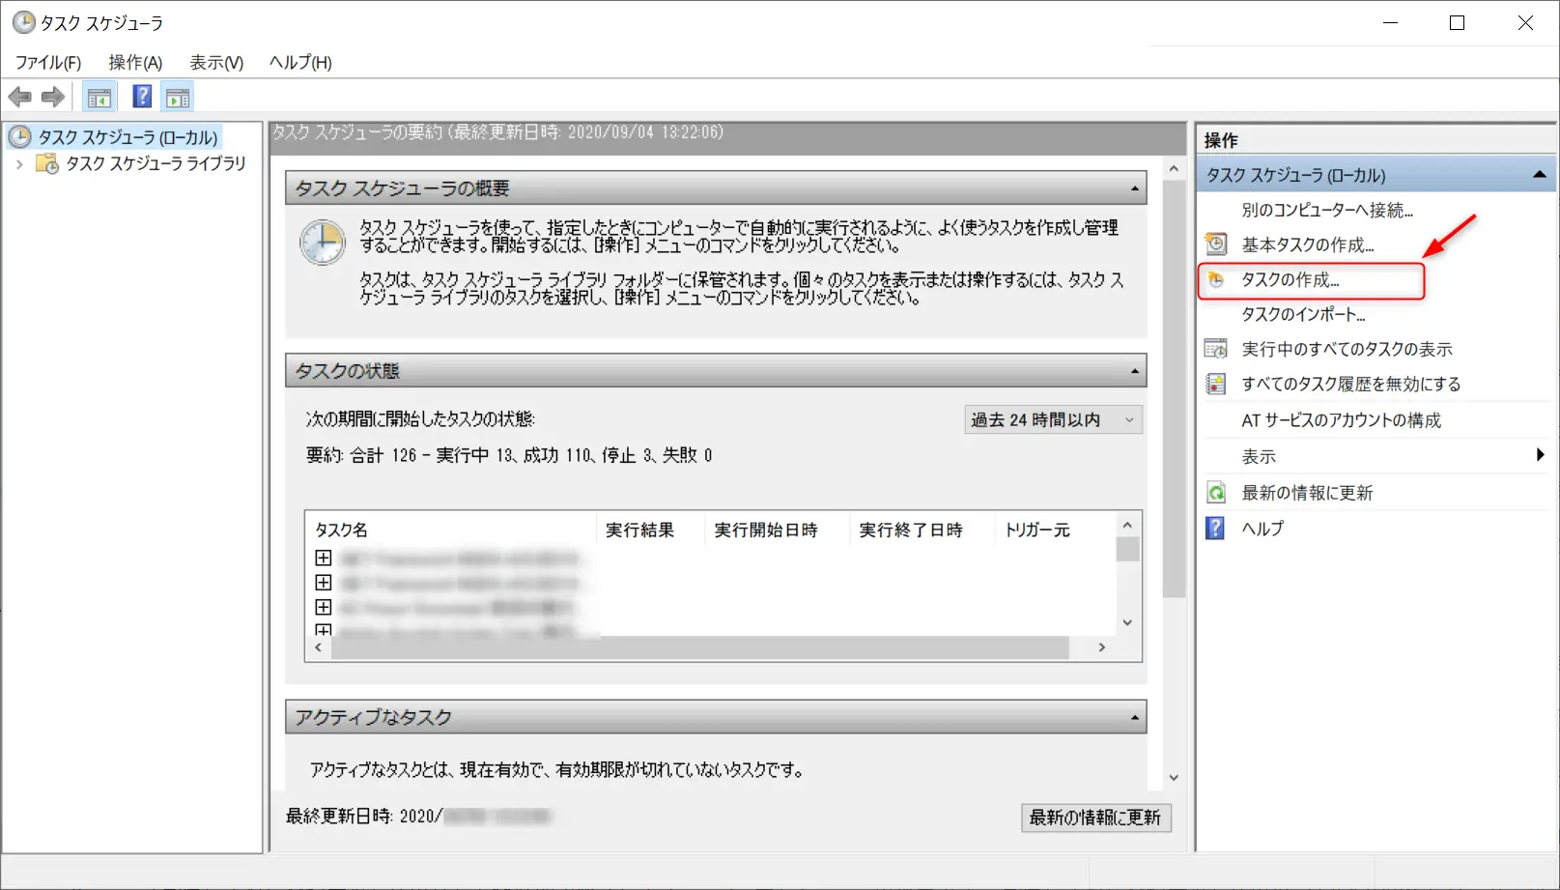Click すべてのタスク履歴を無効にする action
Image resolution: width=1560 pixels, height=890 pixels.
click(1350, 384)
